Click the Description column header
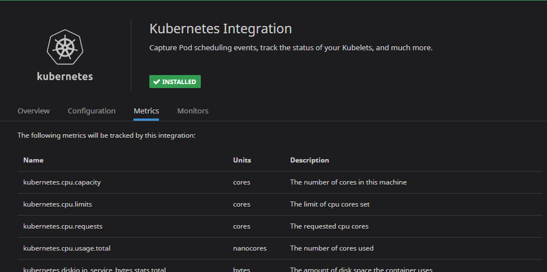This screenshot has height=272, width=547. point(309,160)
